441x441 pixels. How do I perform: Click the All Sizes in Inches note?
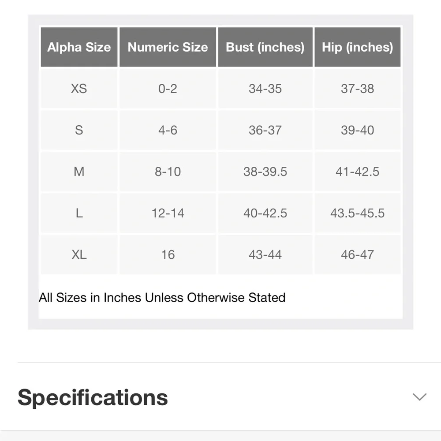[162, 298]
